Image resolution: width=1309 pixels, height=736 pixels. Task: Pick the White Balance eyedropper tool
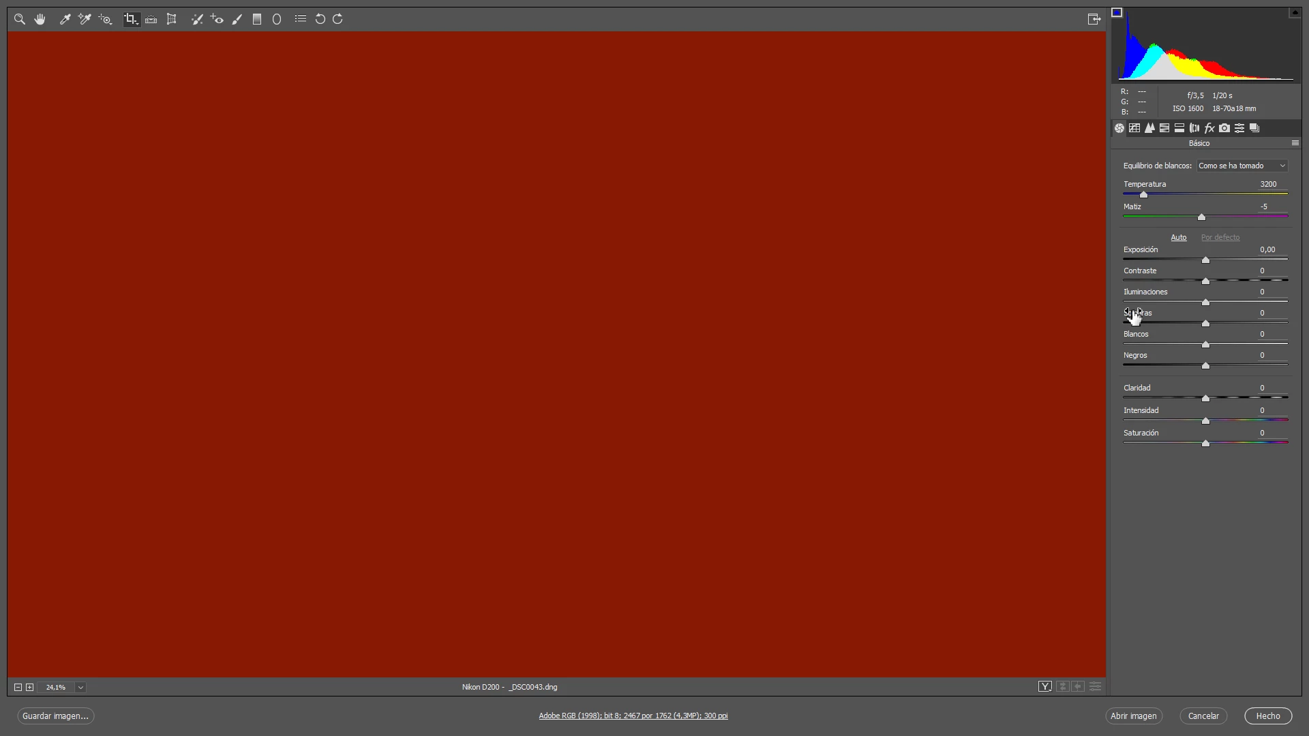pyautogui.click(x=65, y=19)
